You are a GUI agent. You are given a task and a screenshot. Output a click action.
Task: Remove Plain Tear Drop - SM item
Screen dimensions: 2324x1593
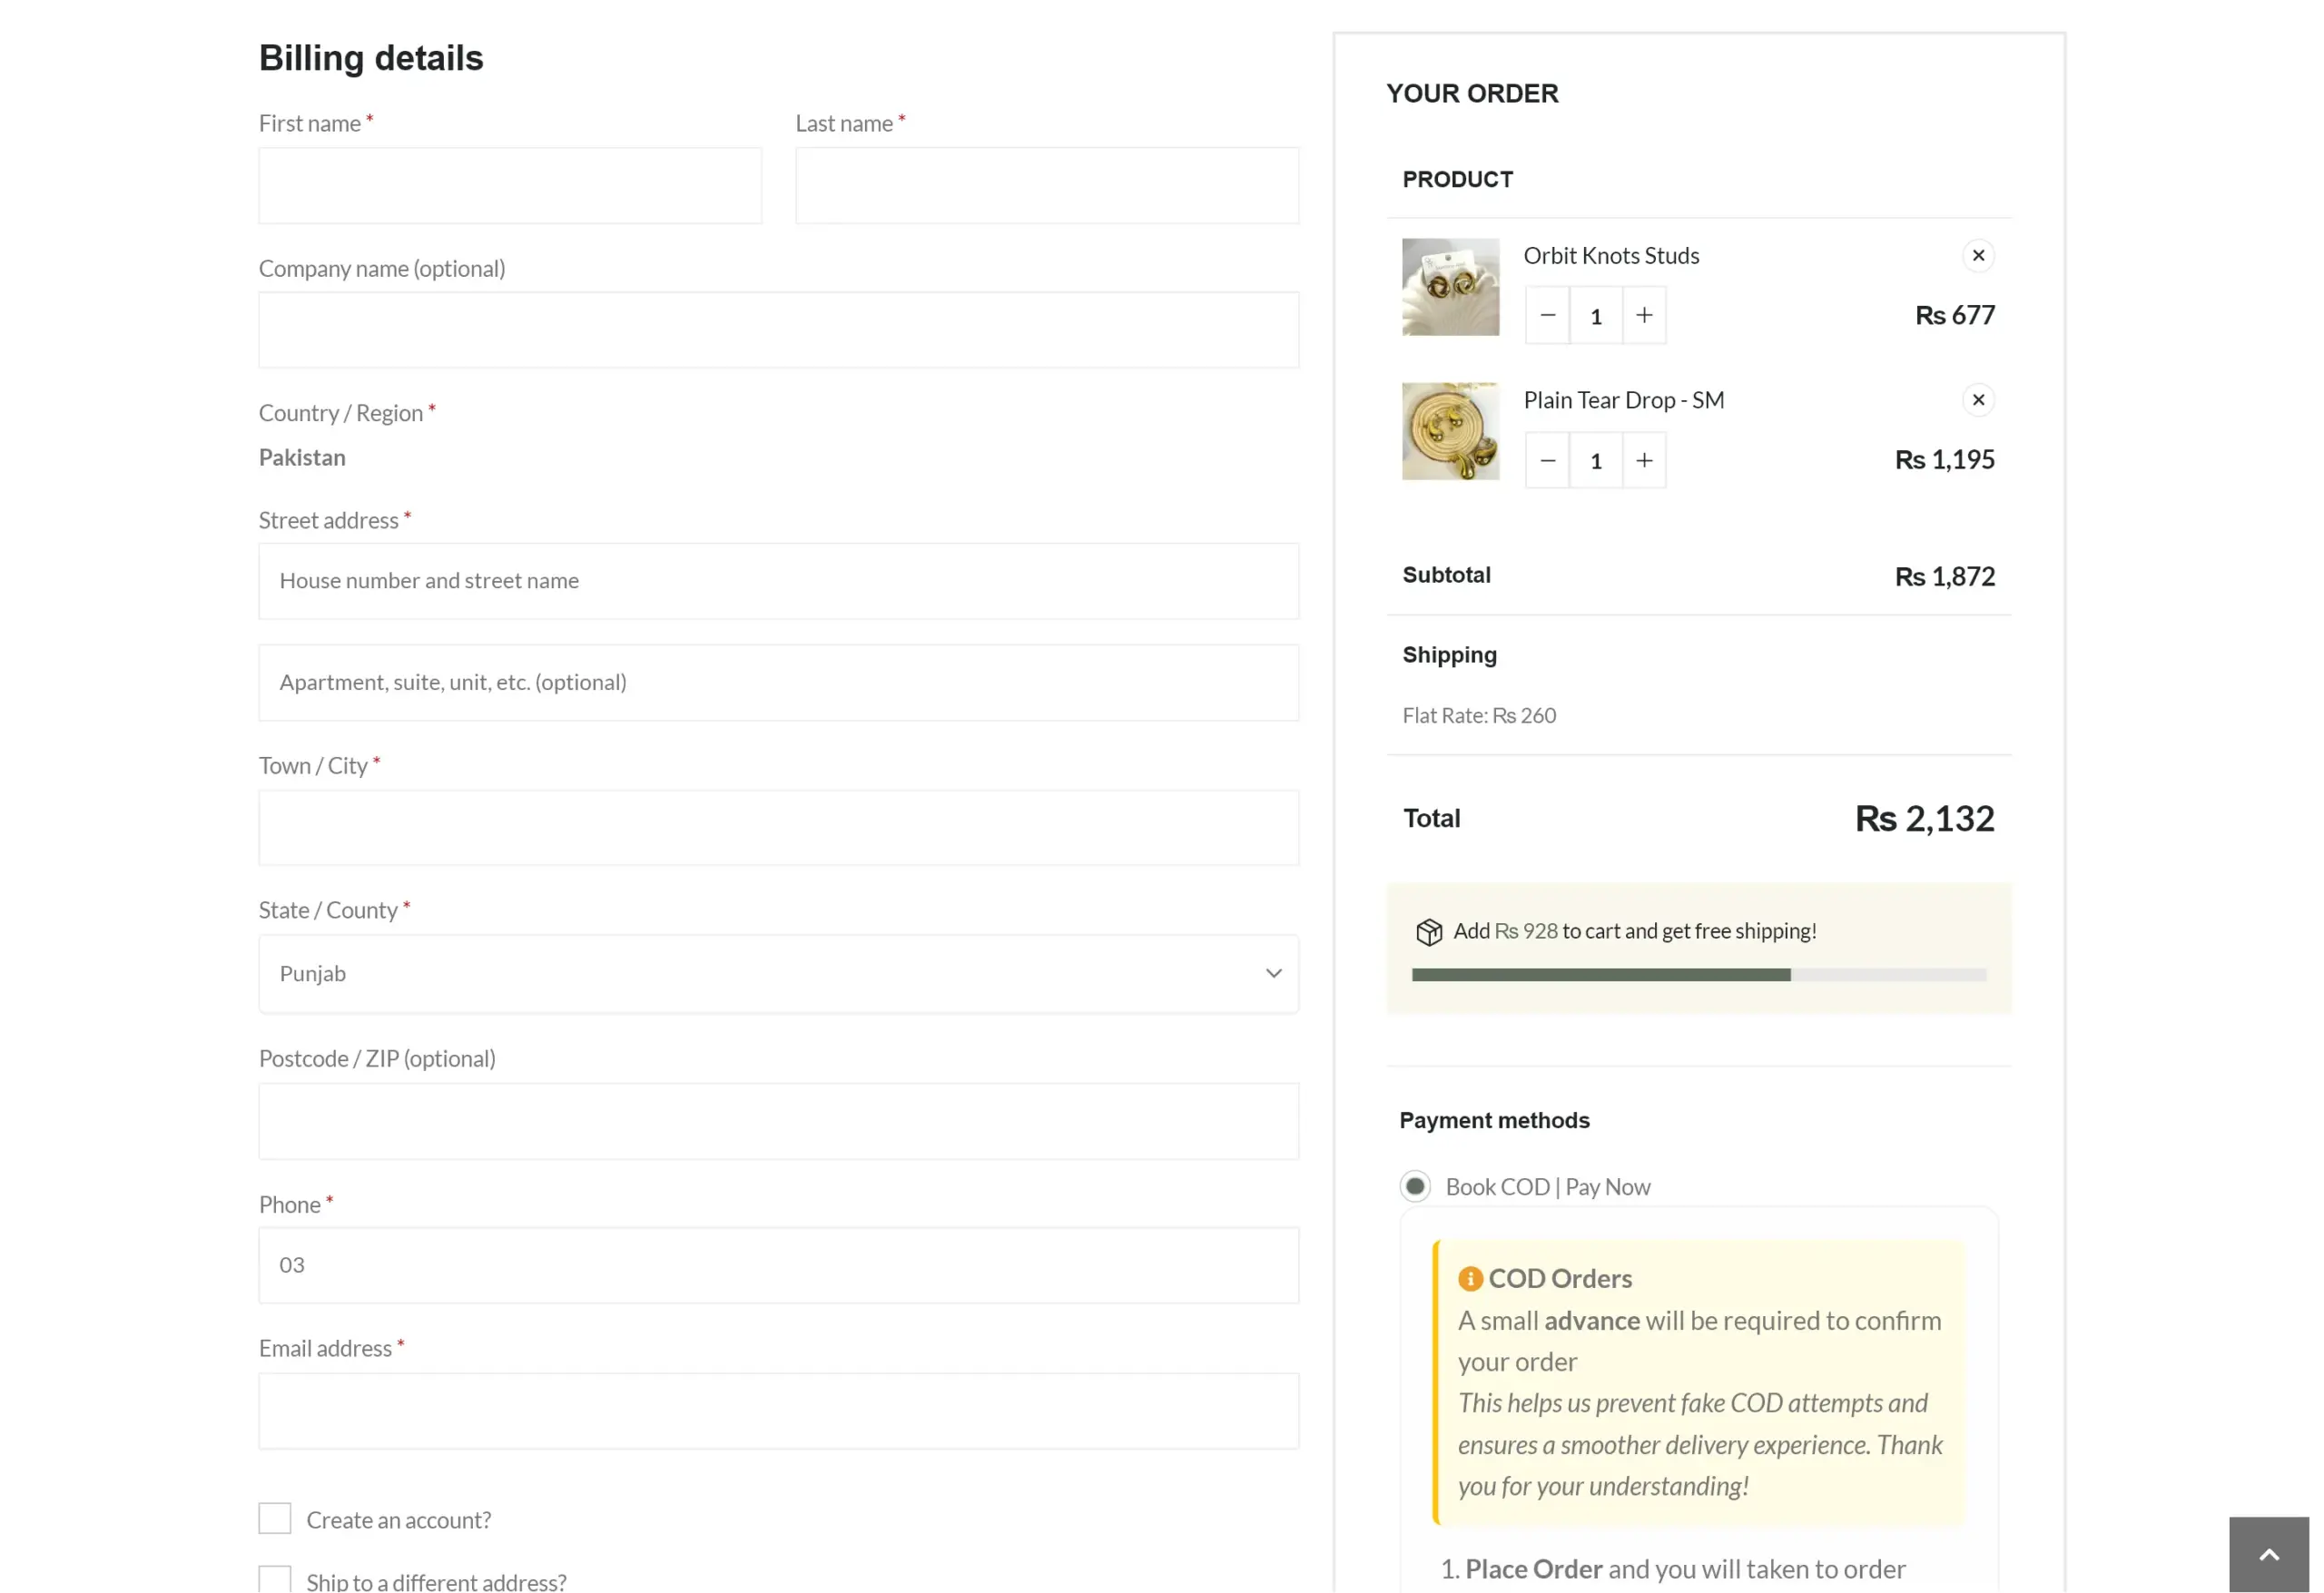tap(1977, 400)
